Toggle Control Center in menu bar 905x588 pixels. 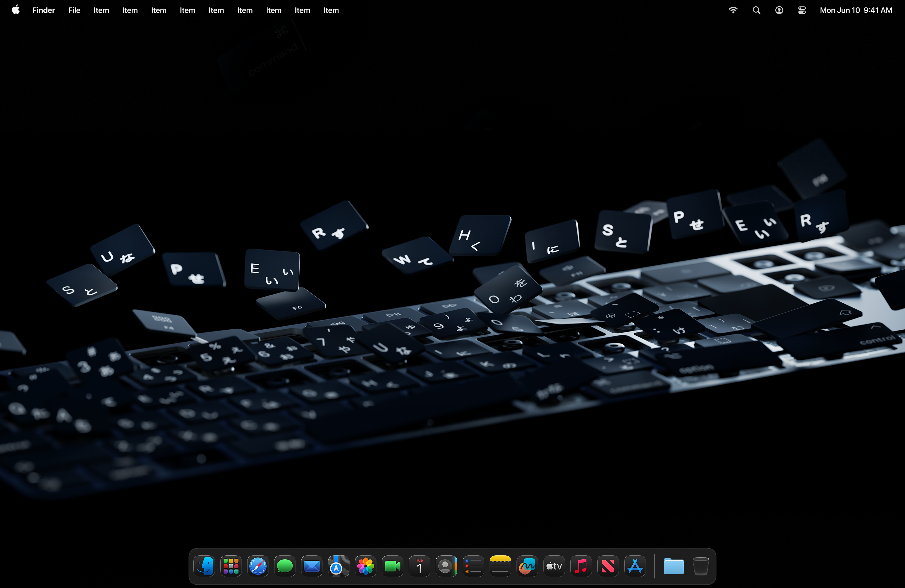[802, 10]
